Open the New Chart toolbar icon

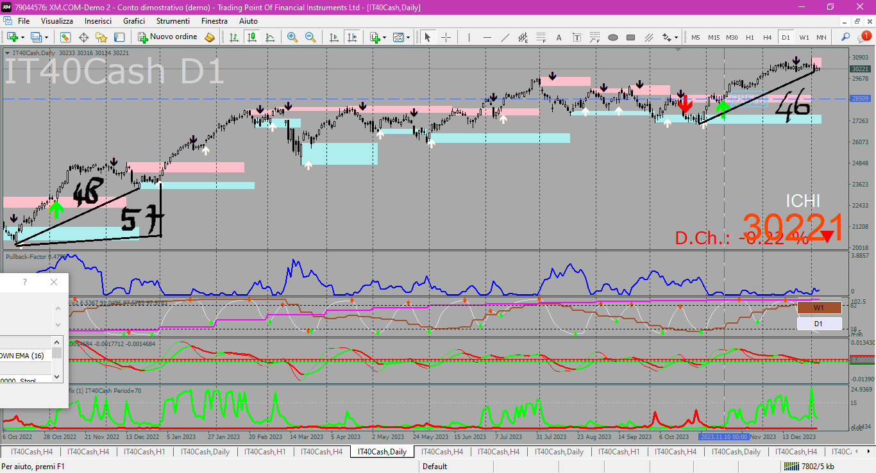12,37
